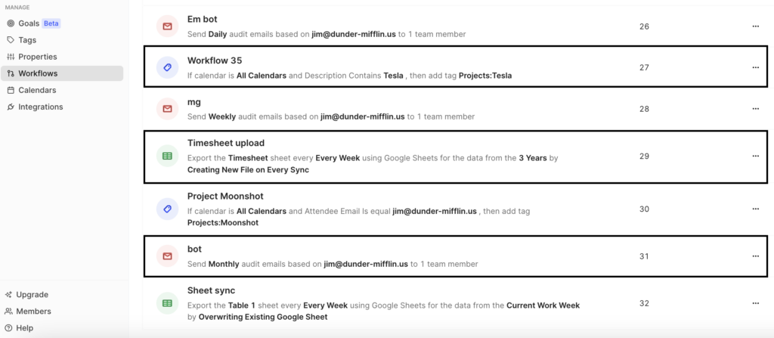Click the Sheet sync green spreadsheet icon
Screen dimensions: 774x338
click(167, 303)
